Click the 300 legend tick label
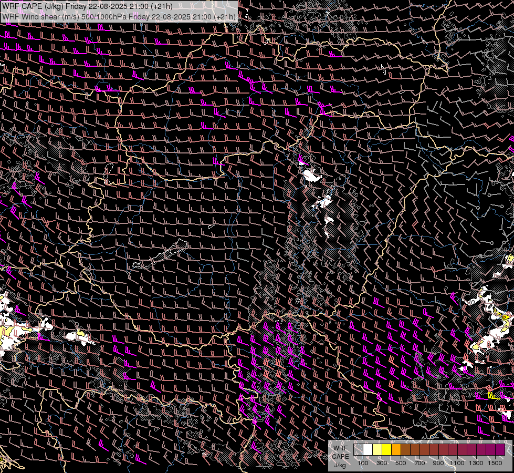Viewport: 514px width, 473px height. [x=382, y=463]
